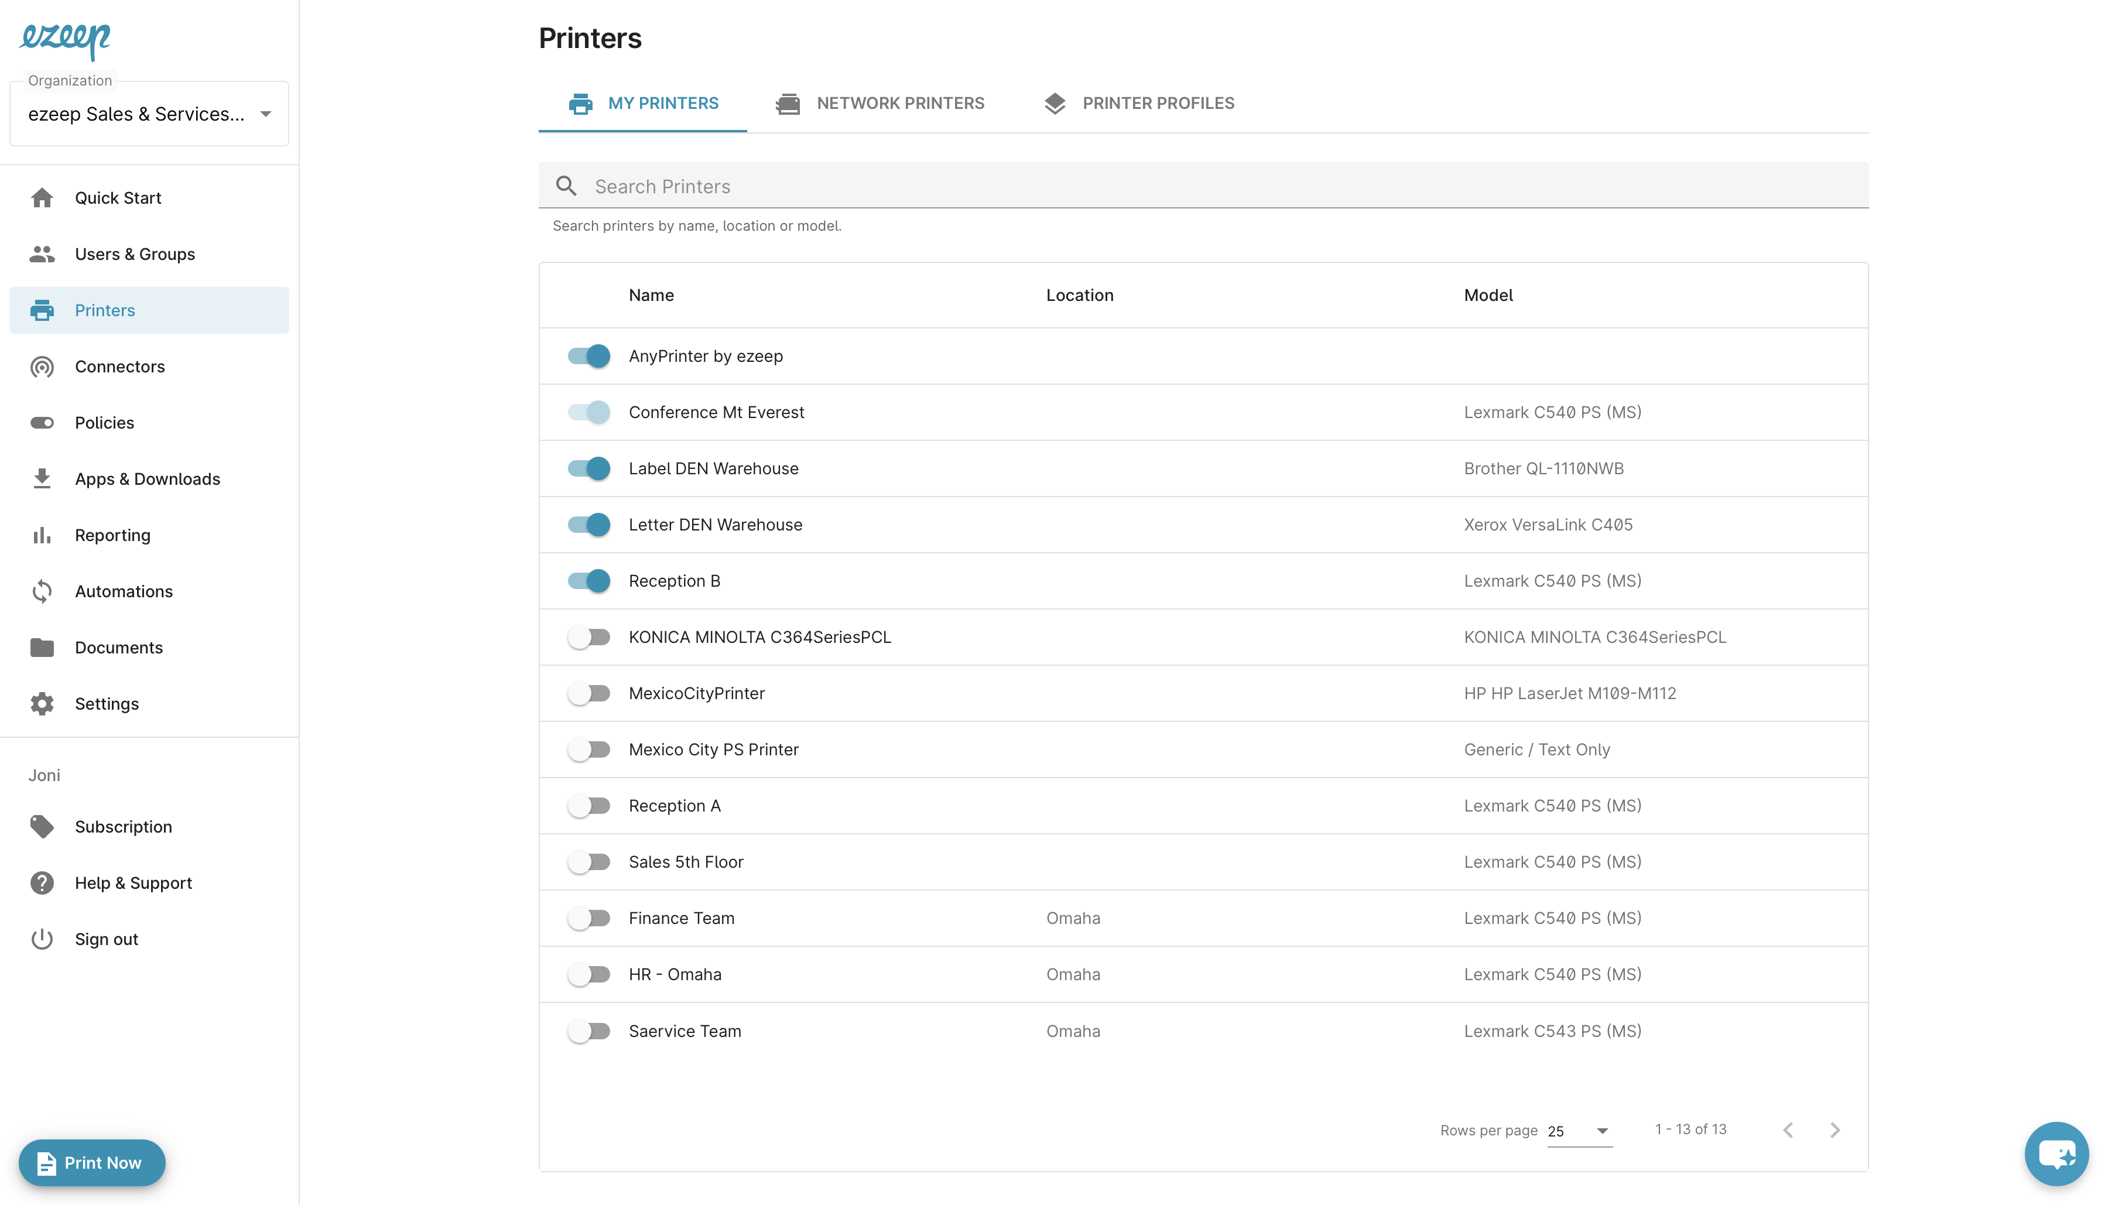Toggle the Conference Mt Everest switch
The image size is (2108, 1205).
click(588, 412)
